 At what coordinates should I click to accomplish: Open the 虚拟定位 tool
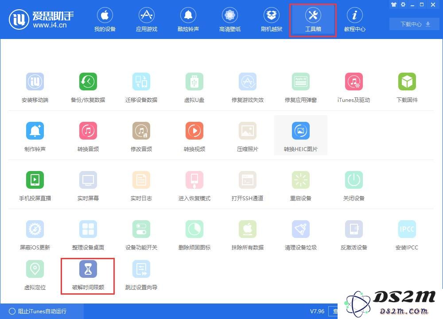(x=35, y=275)
